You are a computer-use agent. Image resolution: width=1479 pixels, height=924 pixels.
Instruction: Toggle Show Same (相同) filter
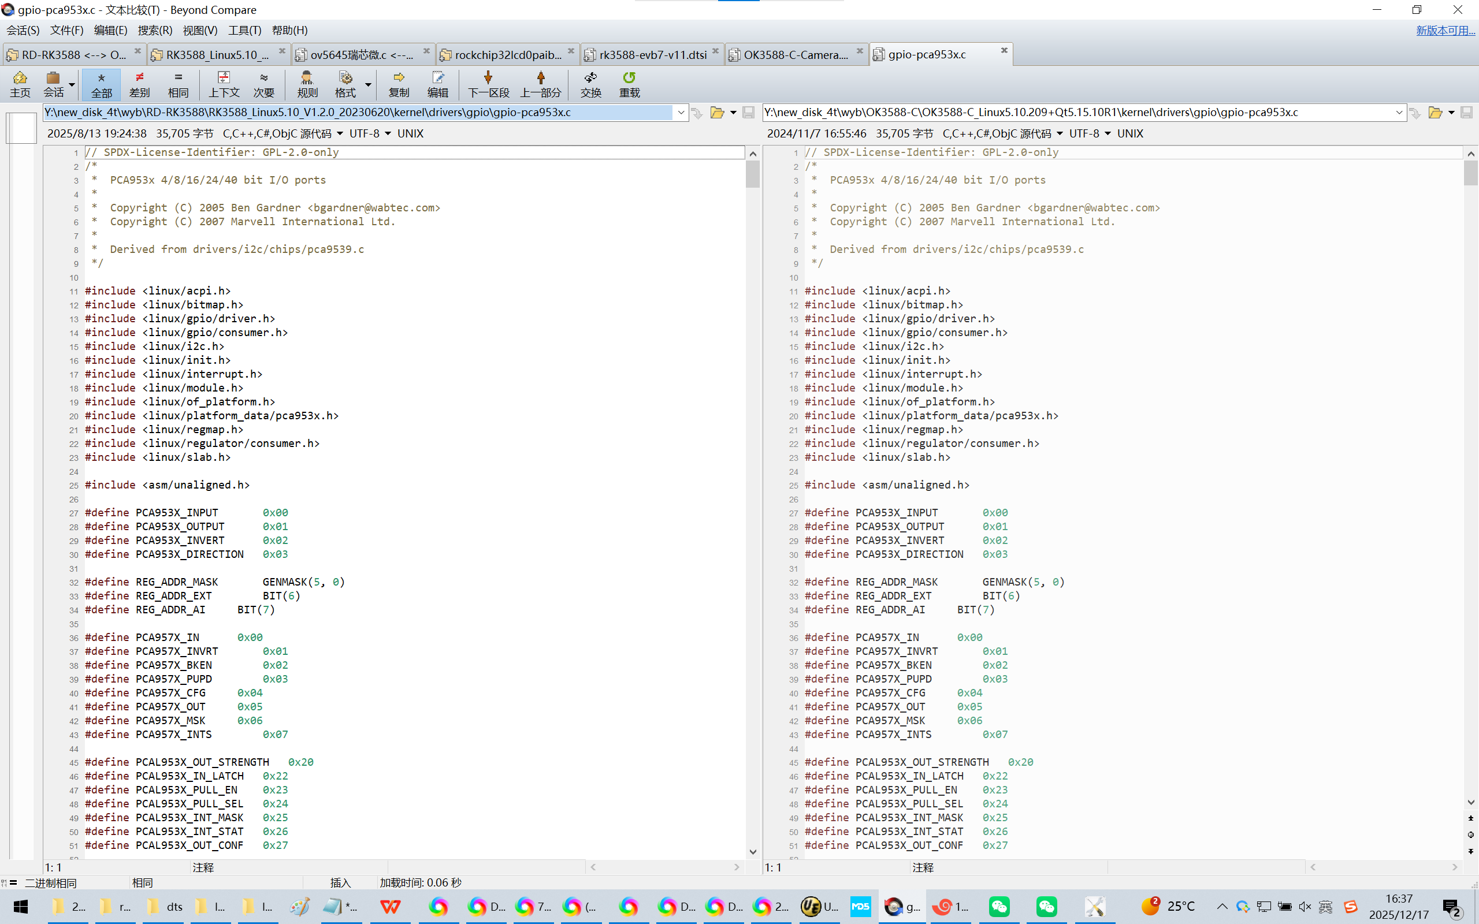pos(178,84)
